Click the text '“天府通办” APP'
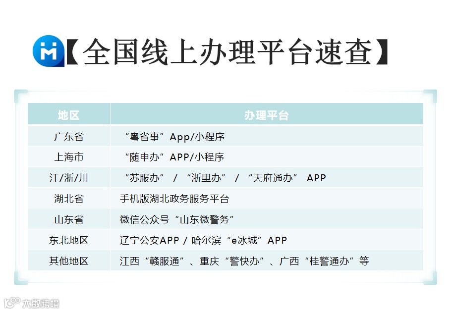The height and width of the screenshot is (312, 454). pos(287,178)
